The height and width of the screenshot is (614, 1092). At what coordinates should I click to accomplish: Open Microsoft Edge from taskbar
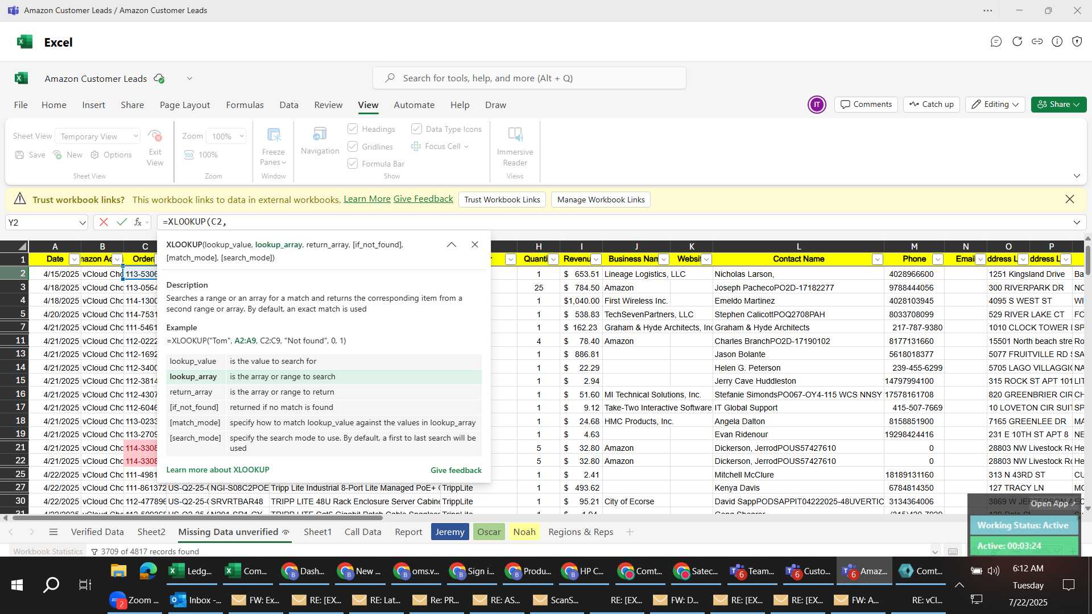[x=148, y=571]
